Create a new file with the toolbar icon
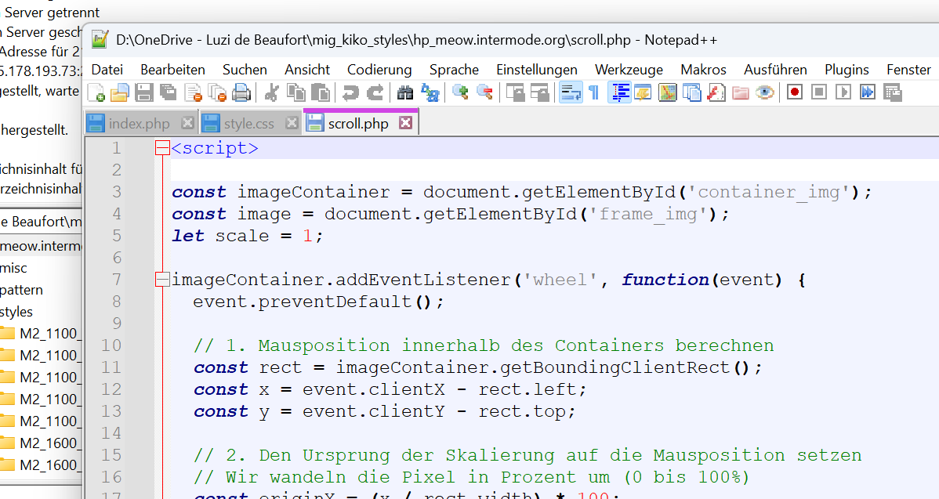 coord(96,92)
